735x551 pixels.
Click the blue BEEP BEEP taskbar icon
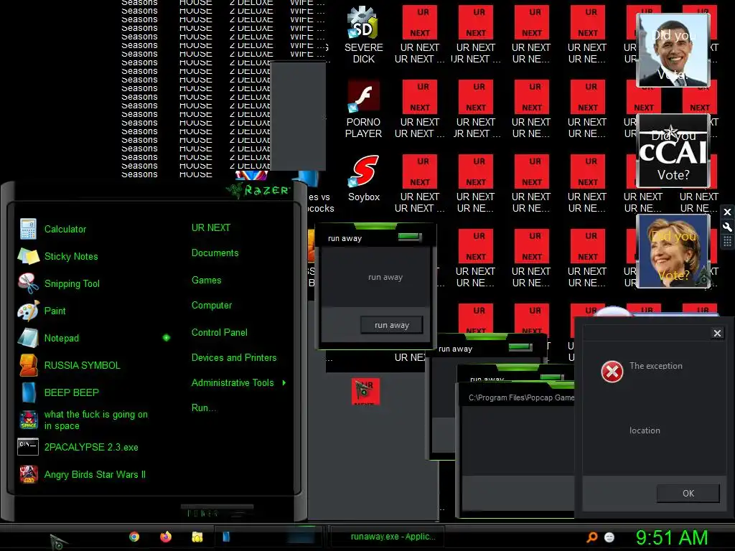[226, 537]
